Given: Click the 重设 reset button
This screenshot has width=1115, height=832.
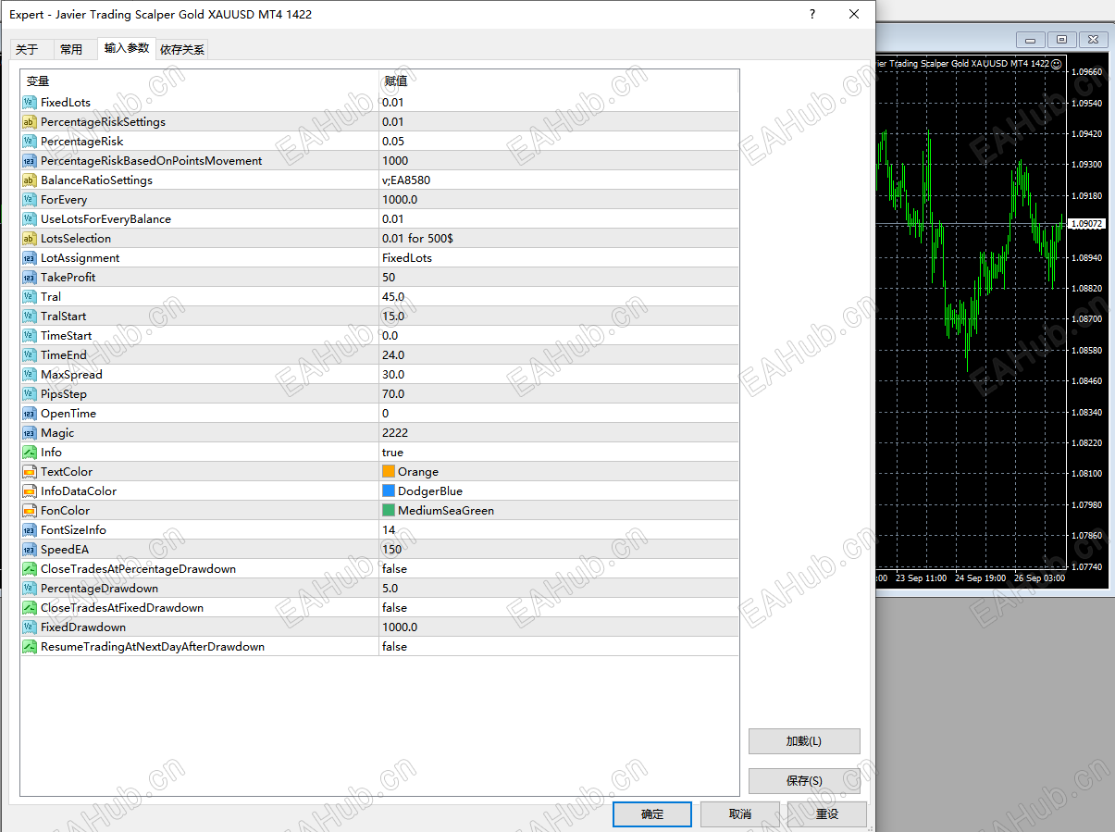Looking at the screenshot, I should click(x=827, y=814).
